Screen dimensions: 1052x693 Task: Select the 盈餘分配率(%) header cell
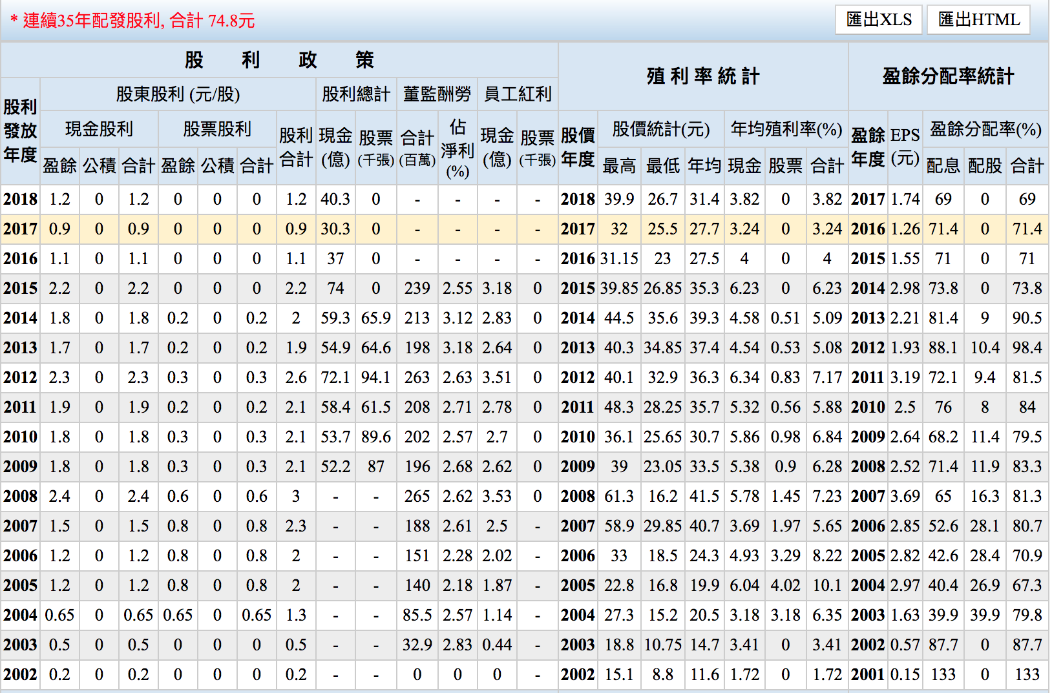click(x=985, y=129)
